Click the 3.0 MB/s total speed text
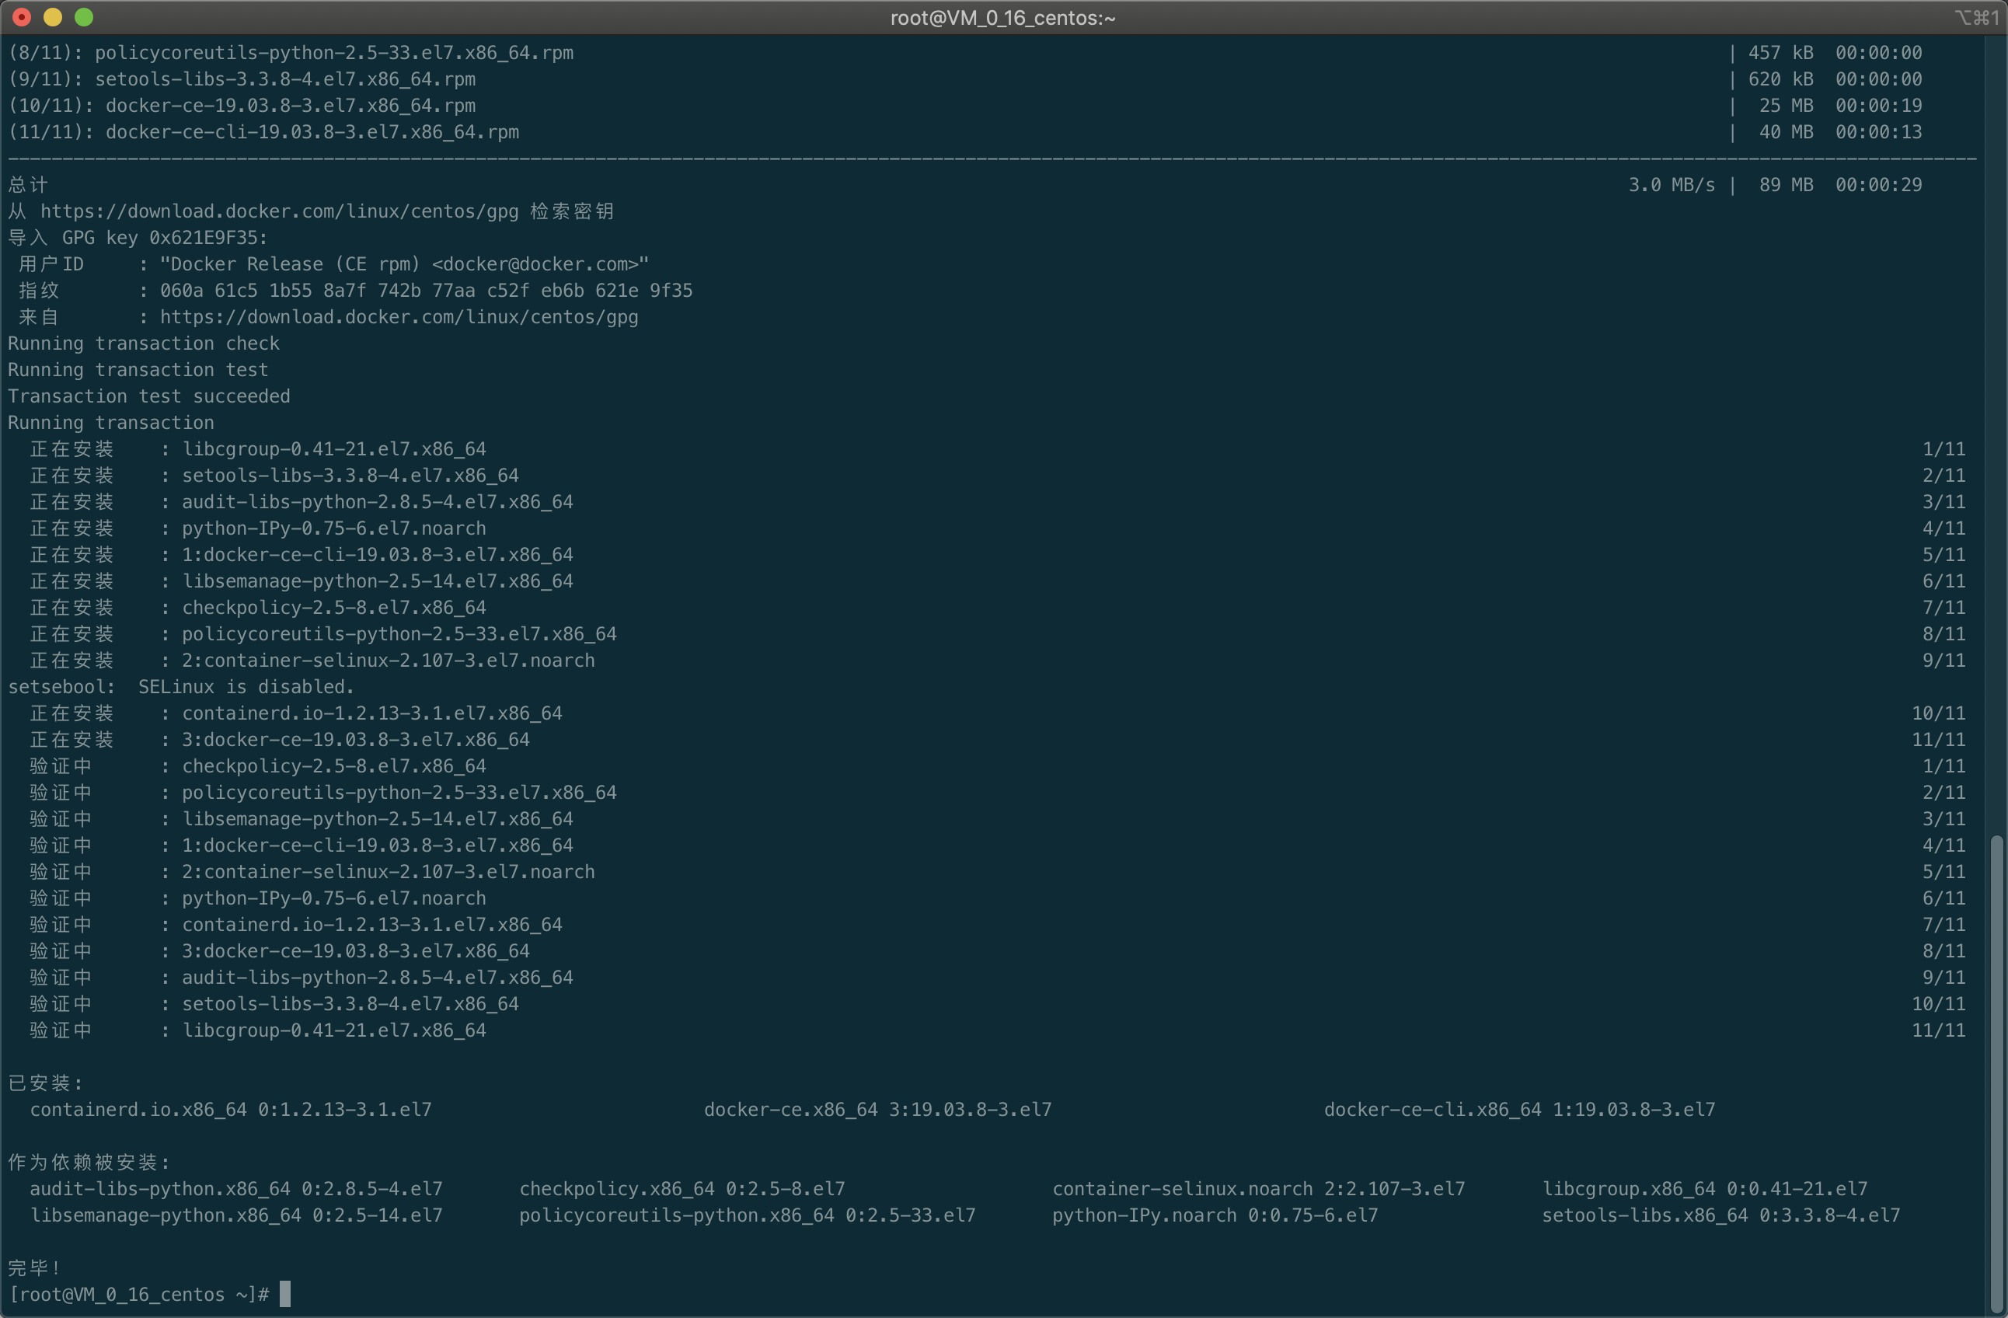 (x=1671, y=185)
